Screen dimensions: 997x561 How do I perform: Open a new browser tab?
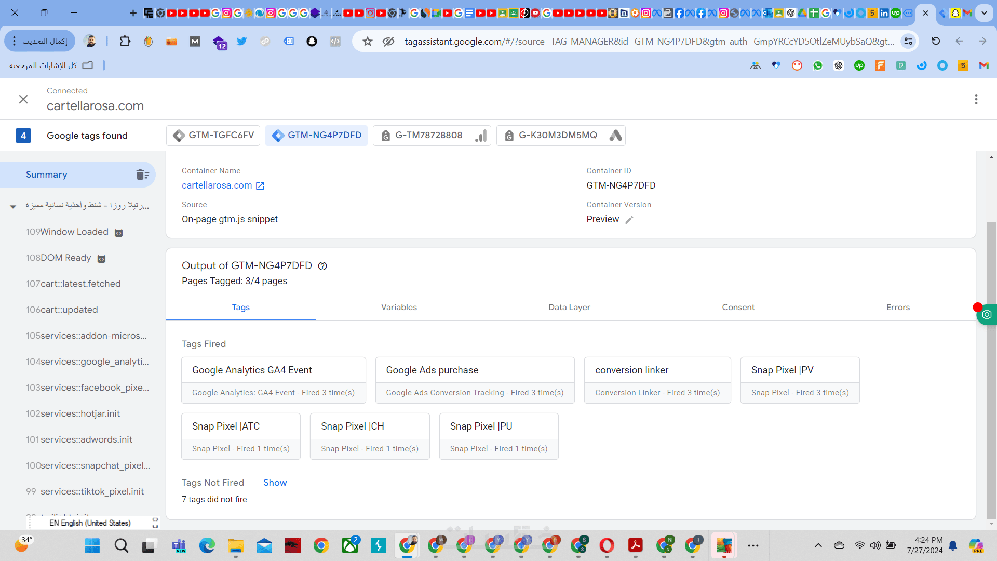point(133,13)
